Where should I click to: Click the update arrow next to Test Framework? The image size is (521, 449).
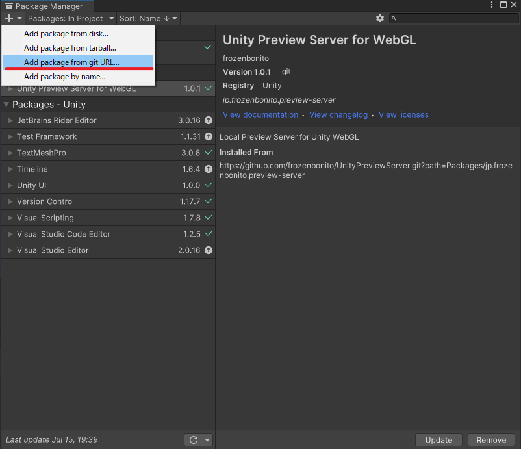(x=208, y=136)
